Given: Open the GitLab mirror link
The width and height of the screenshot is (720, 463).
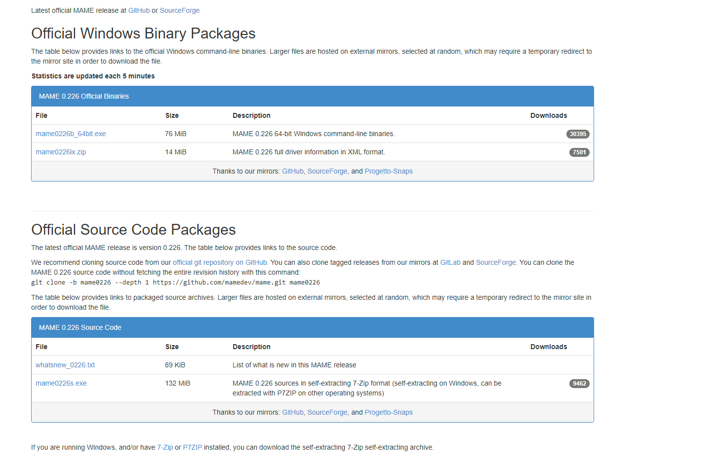Looking at the screenshot, I should (450, 262).
